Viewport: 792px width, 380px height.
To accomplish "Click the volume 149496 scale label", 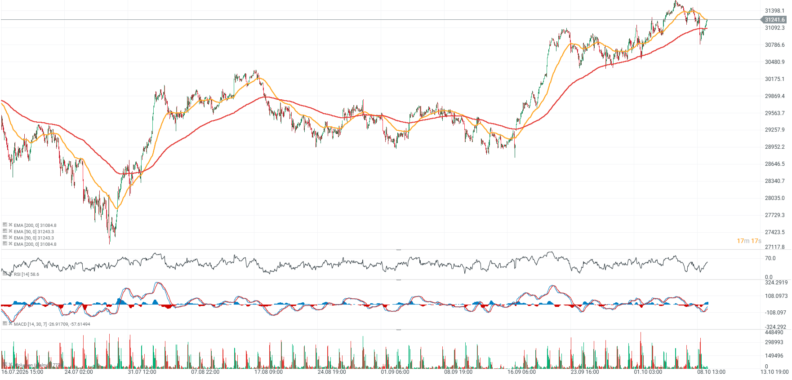I will coord(774,356).
